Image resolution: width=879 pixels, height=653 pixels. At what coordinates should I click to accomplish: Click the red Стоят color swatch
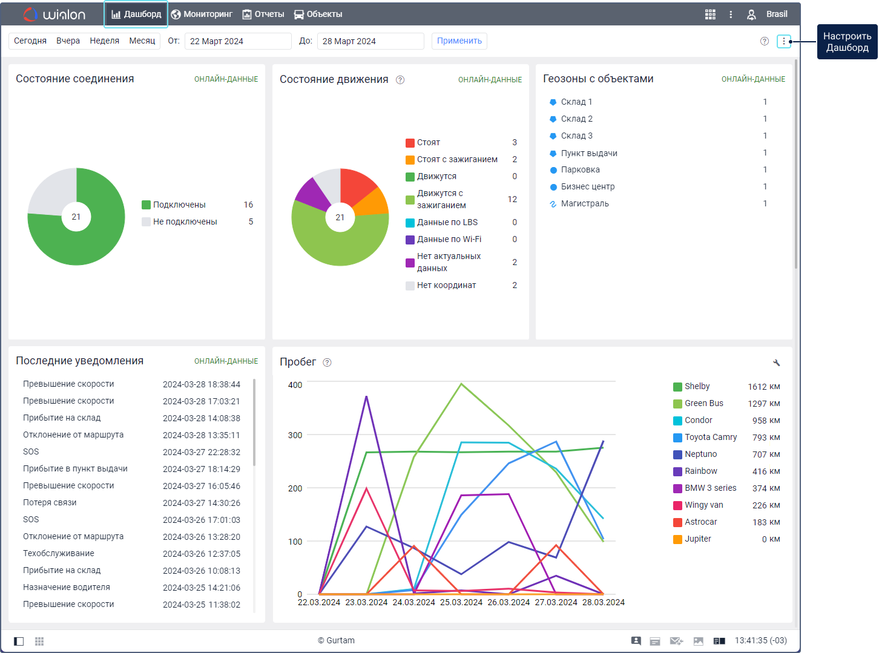pos(410,143)
